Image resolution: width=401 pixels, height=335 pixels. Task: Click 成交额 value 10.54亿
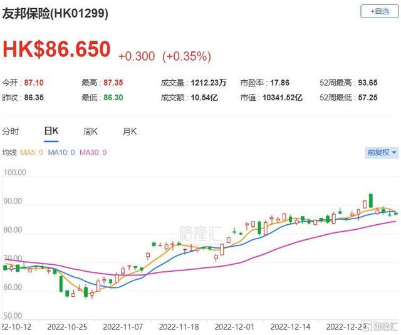[204, 98]
